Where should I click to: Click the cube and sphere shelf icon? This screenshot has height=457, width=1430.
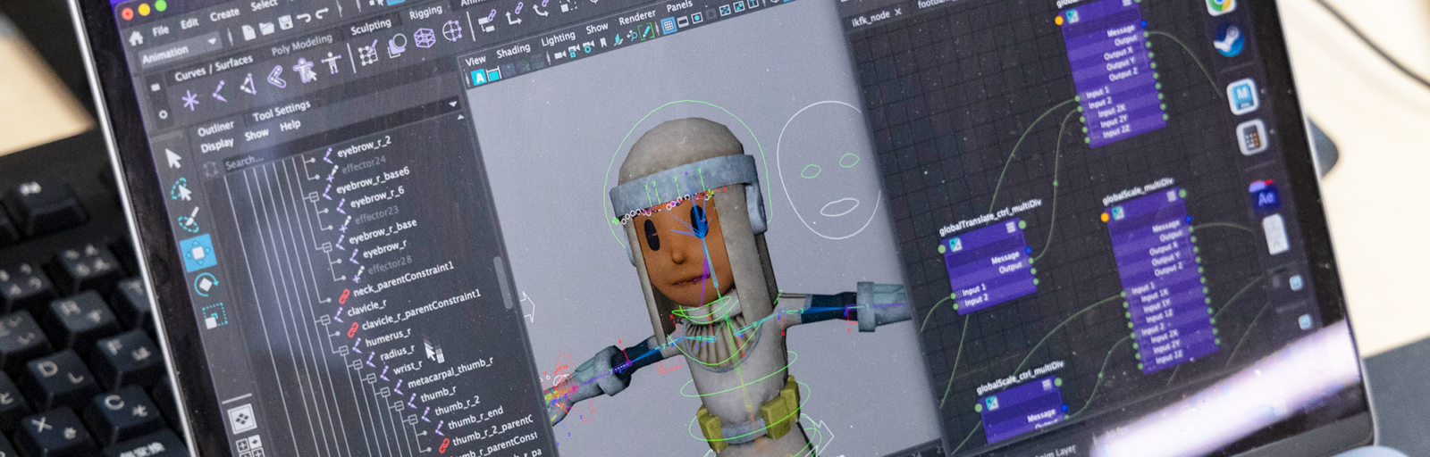398,47
